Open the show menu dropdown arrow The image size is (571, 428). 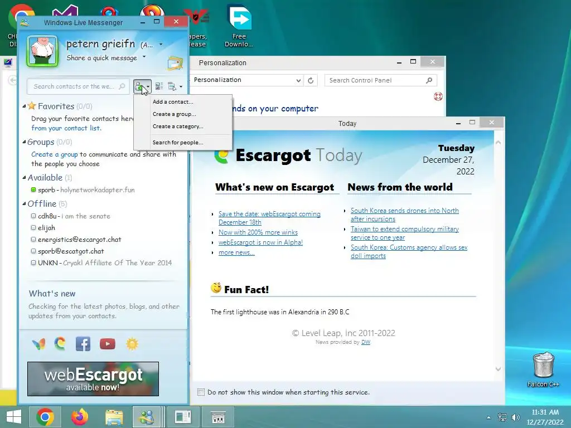click(x=181, y=86)
